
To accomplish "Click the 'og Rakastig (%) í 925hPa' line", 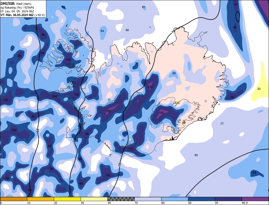I will click(17, 7).
